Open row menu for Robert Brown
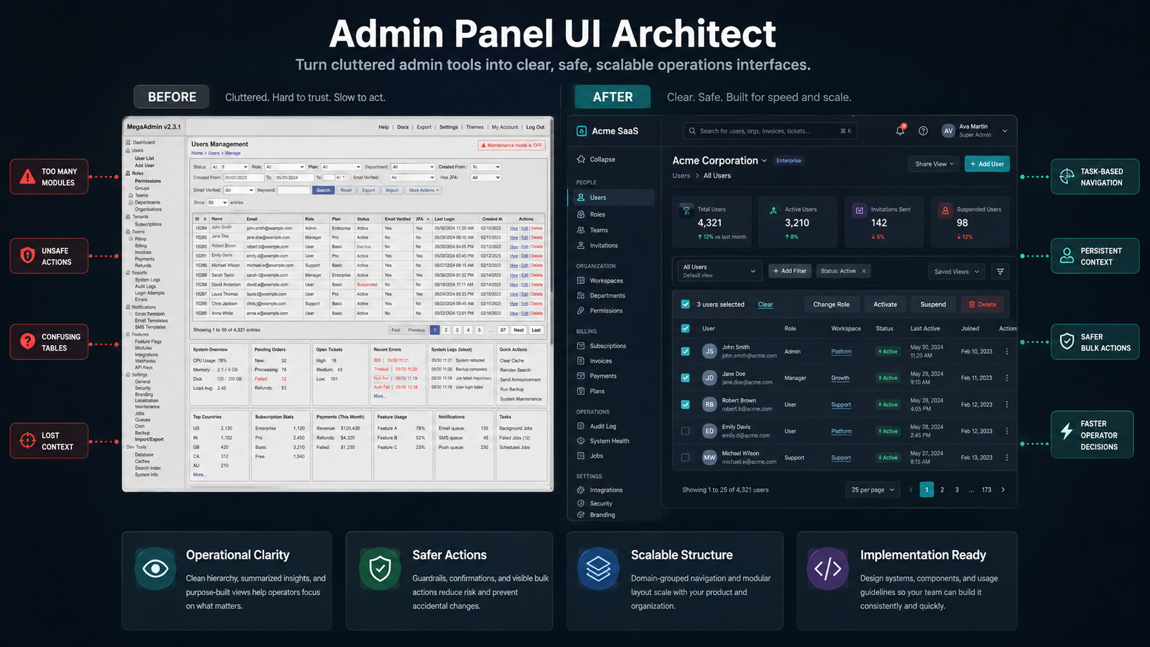The height and width of the screenshot is (647, 1150). click(x=1007, y=404)
